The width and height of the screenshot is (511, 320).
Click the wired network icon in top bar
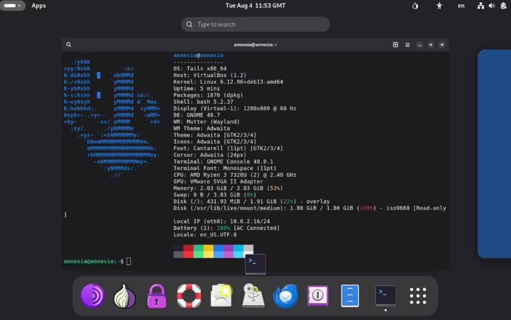click(481, 5)
